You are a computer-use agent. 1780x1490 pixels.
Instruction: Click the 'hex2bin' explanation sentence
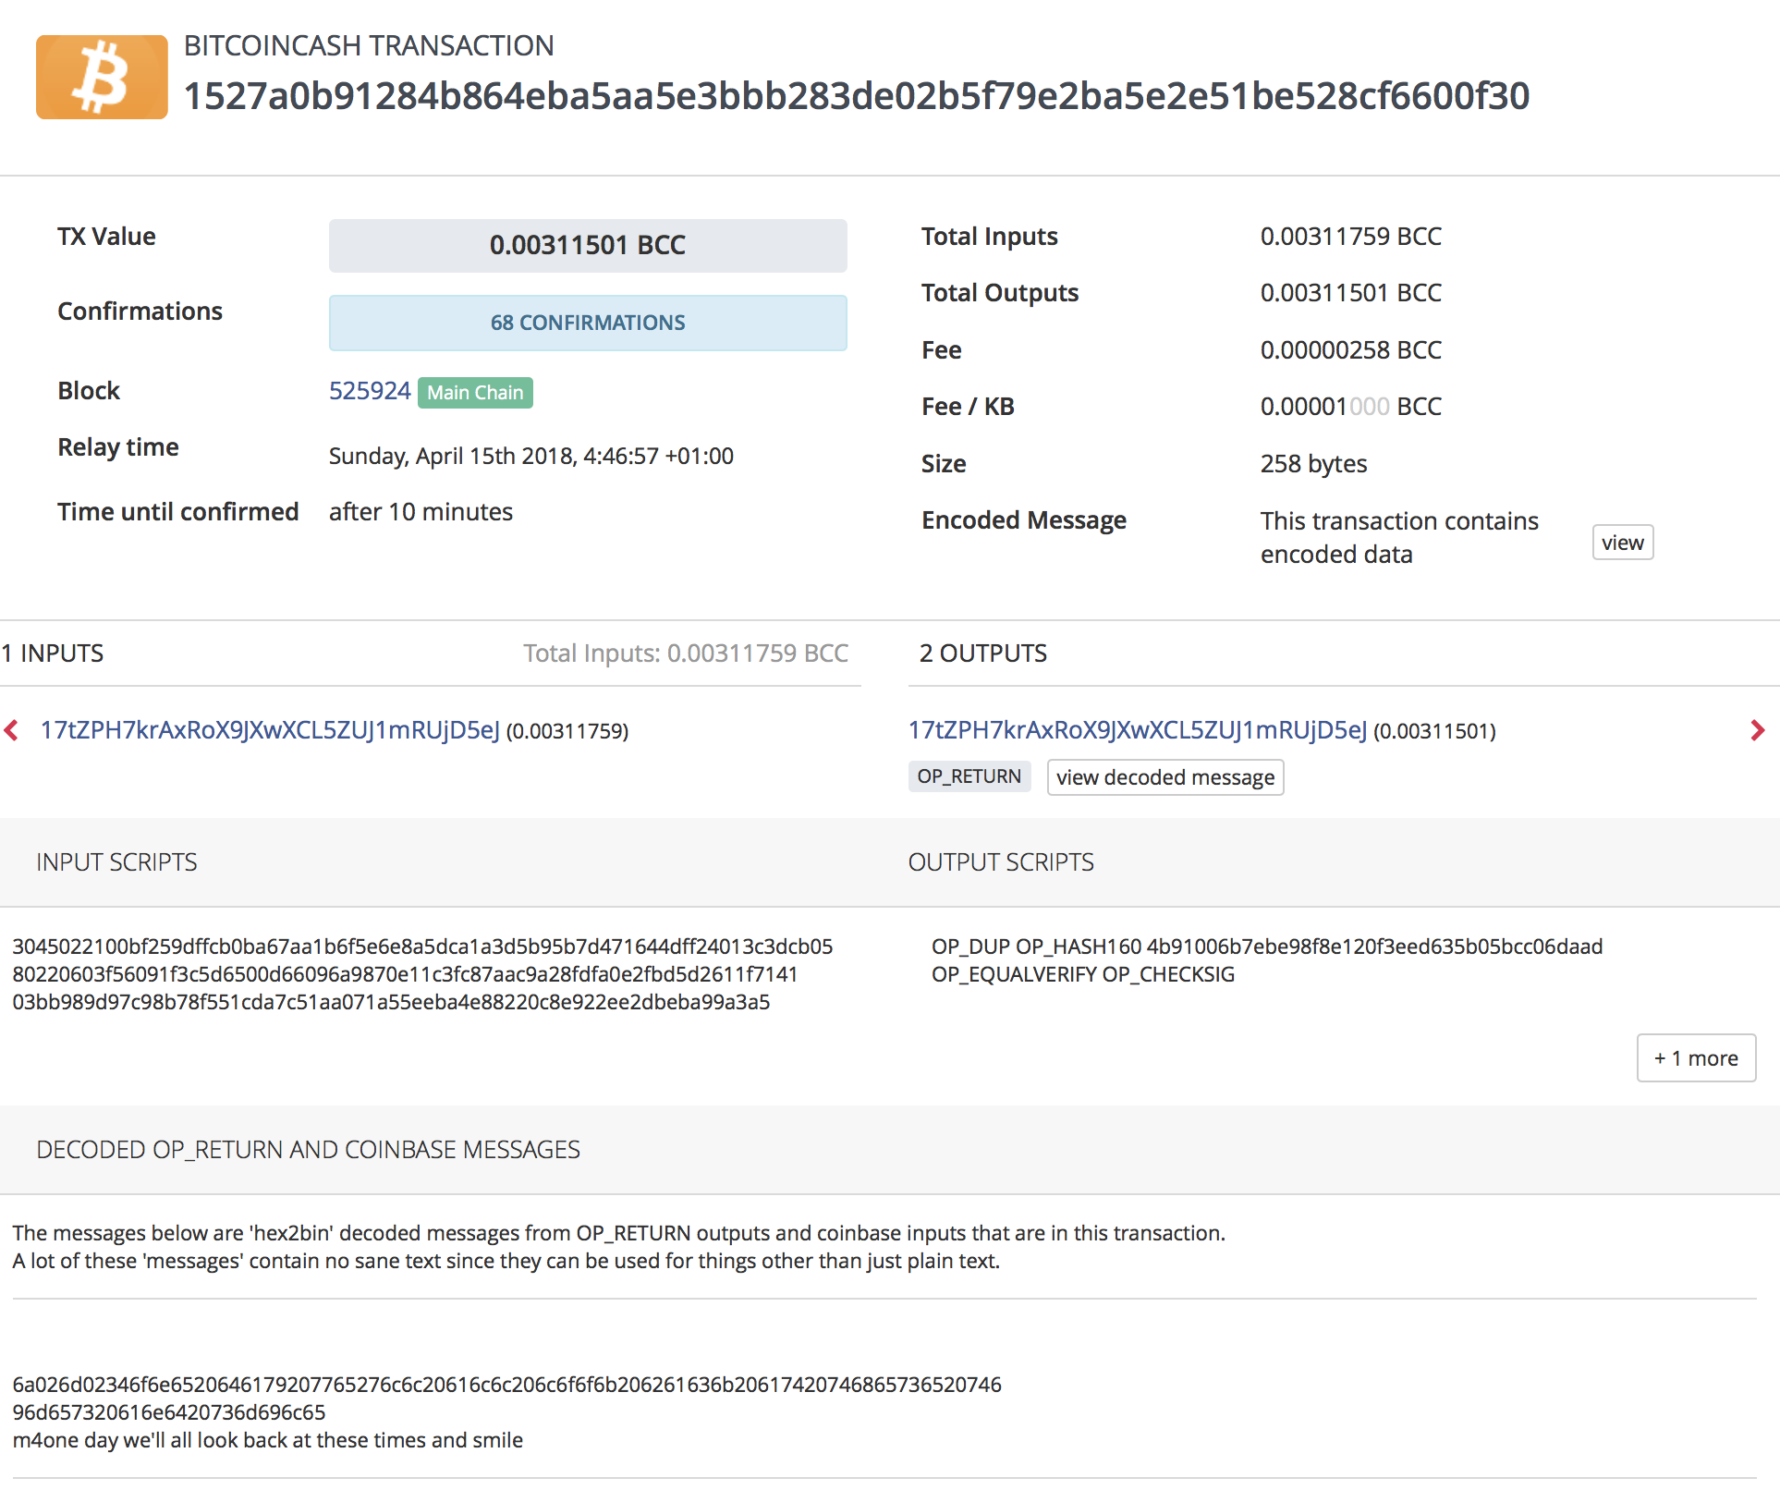[618, 1233]
